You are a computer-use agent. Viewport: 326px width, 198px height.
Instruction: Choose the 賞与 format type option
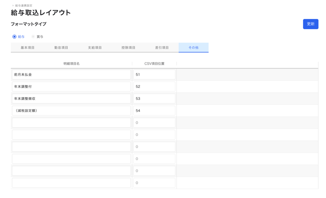point(33,37)
